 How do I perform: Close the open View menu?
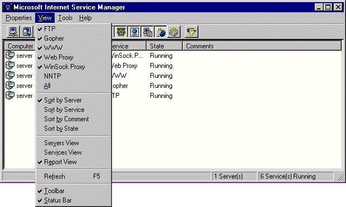[45, 18]
